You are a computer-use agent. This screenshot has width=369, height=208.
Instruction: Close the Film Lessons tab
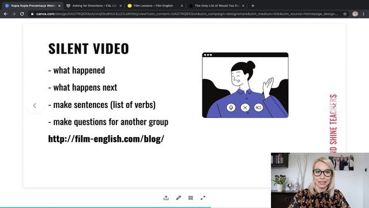(x=182, y=6)
